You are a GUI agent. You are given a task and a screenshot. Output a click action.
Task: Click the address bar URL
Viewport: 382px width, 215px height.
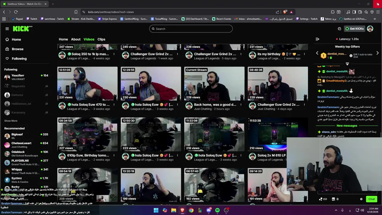[111, 12]
